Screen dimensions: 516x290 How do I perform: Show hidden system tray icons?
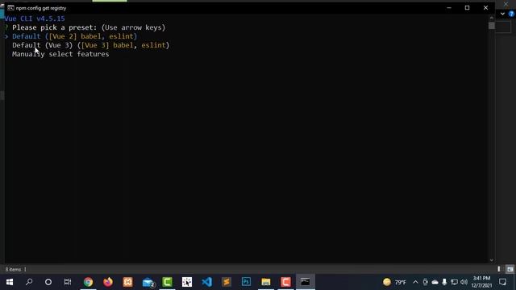tap(415, 282)
